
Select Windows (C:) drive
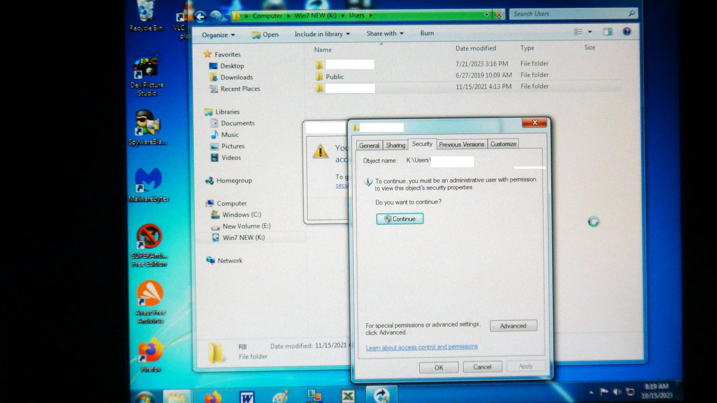pos(236,215)
